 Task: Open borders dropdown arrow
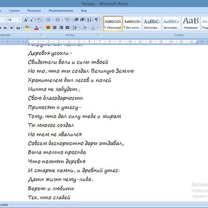(97, 28)
